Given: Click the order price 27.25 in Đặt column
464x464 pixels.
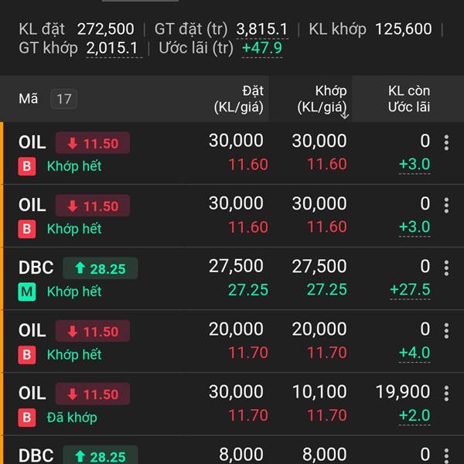Looking at the screenshot, I should pyautogui.click(x=248, y=290).
